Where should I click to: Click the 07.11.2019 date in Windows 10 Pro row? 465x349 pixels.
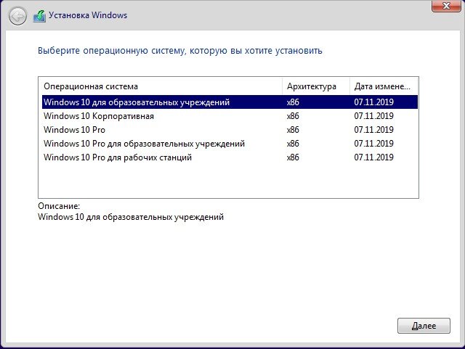coord(373,130)
